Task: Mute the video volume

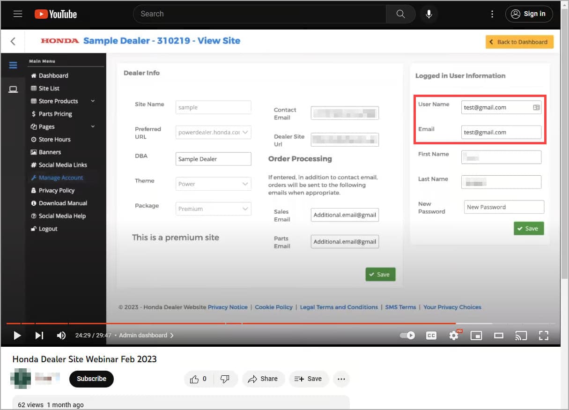Action: click(x=61, y=335)
